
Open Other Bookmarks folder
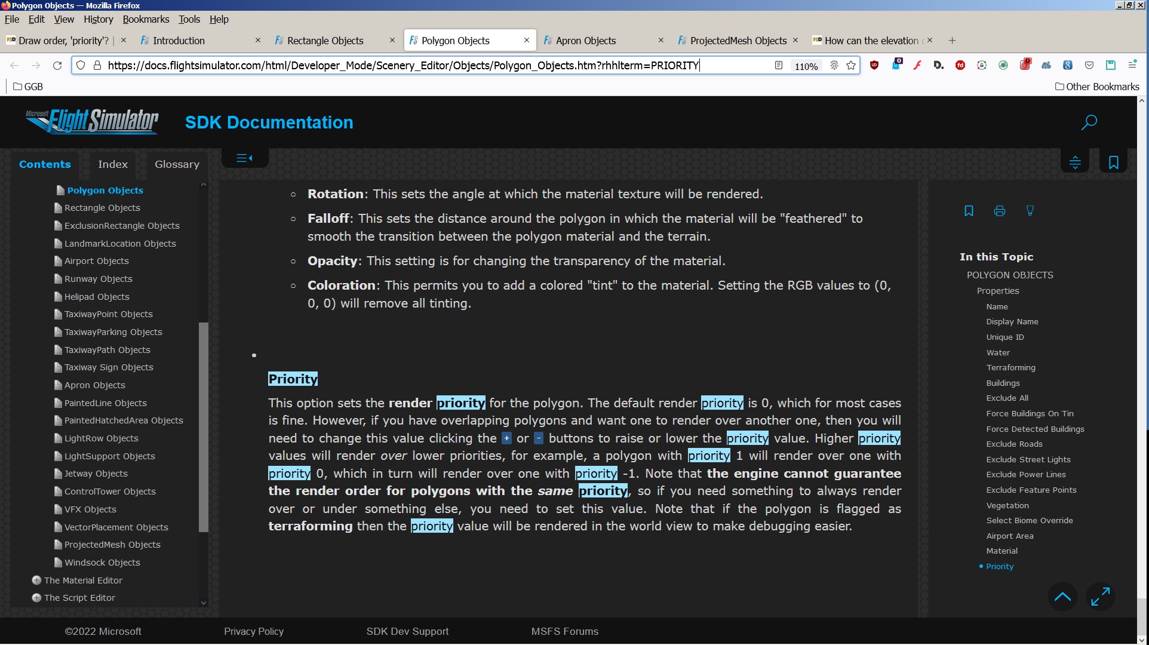[1097, 87]
